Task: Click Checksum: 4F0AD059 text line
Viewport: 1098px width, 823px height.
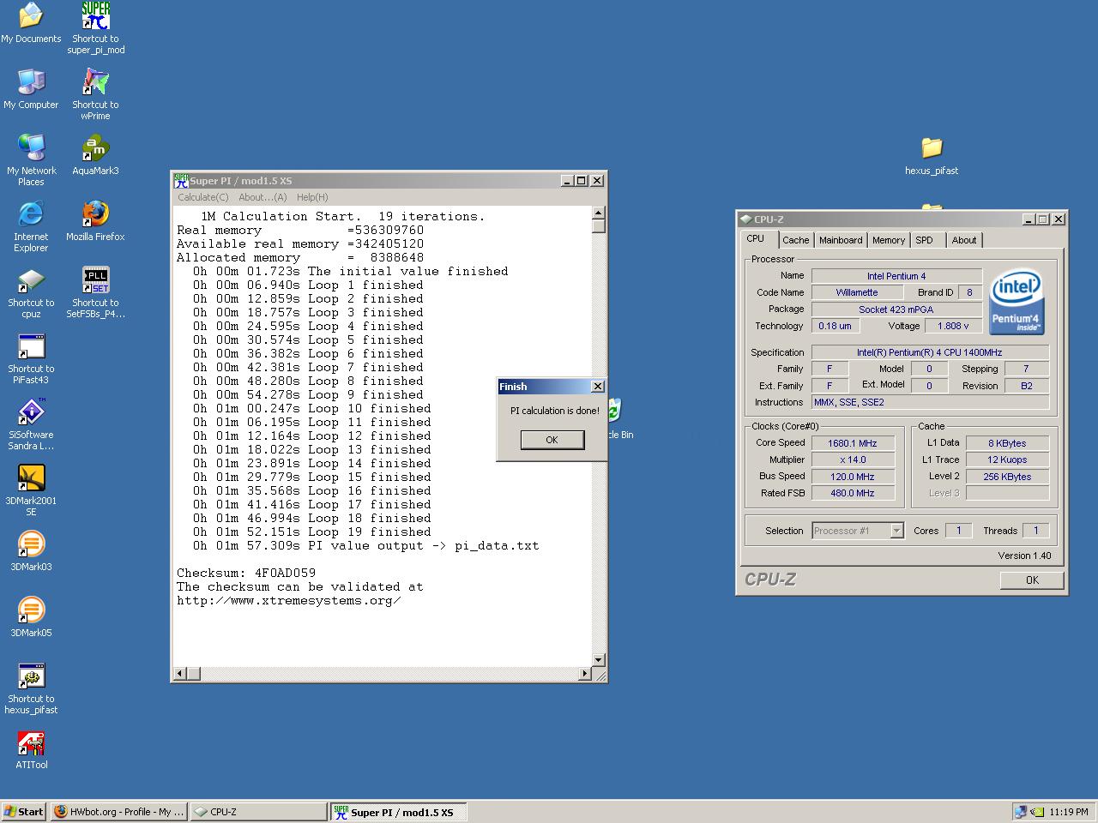Action: pos(246,573)
